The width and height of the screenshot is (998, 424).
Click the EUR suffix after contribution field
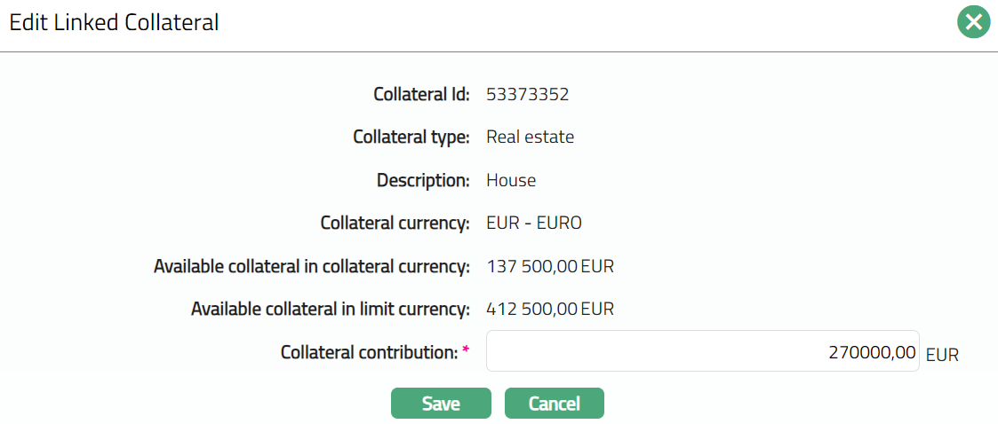point(942,355)
